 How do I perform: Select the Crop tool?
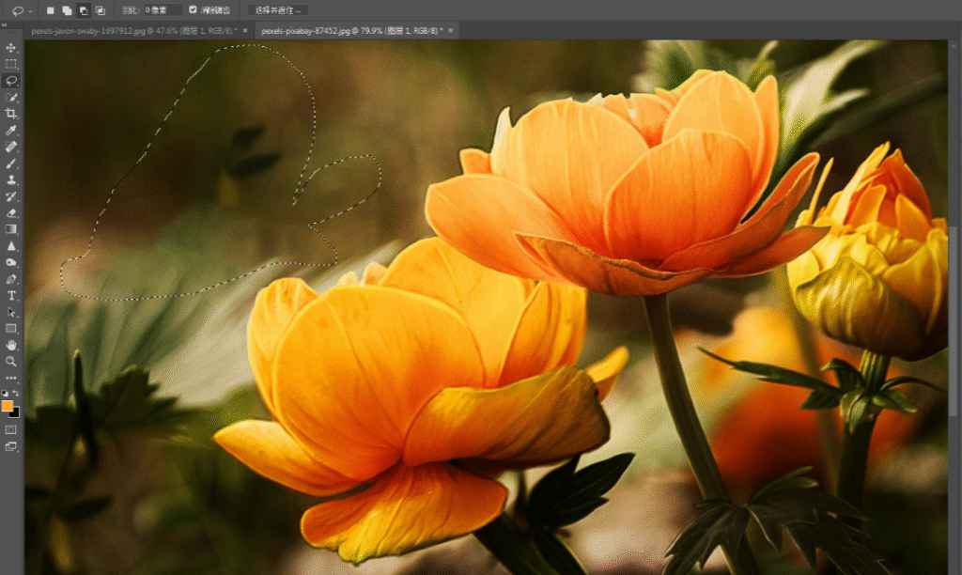(x=11, y=114)
